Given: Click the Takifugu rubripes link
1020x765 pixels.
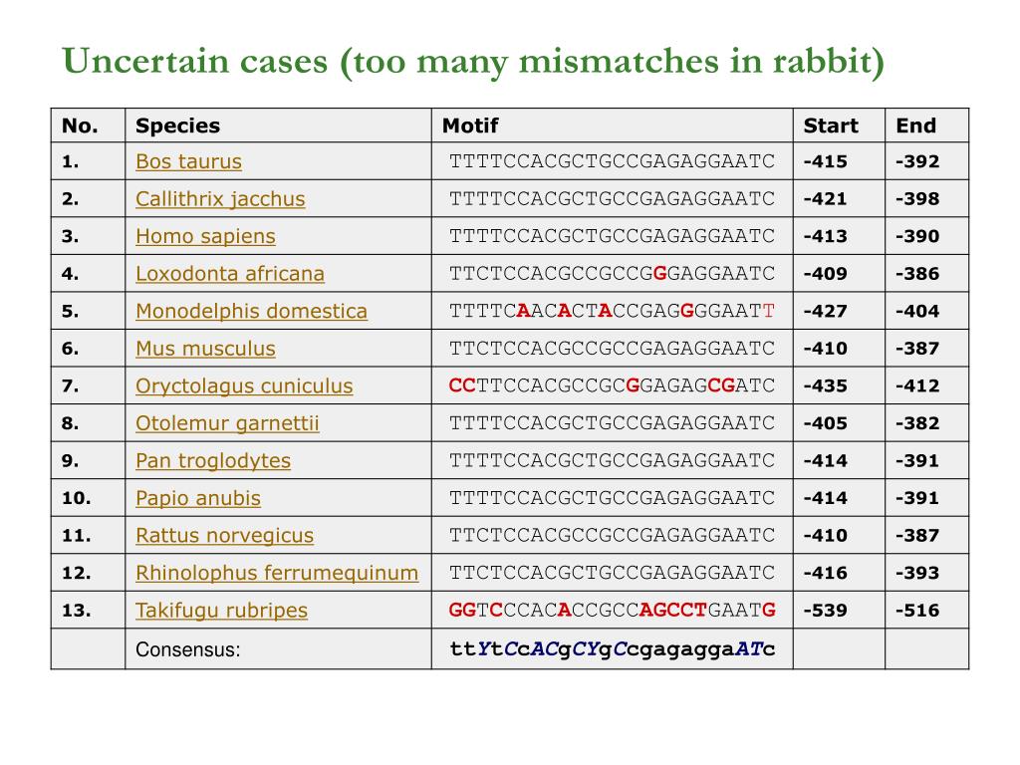Looking at the screenshot, I should [x=221, y=611].
